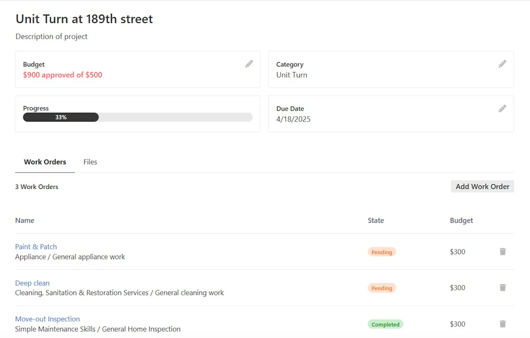The image size is (530, 338).
Task: Click the Pending badge for Paint & Patch
Action: coord(381,252)
